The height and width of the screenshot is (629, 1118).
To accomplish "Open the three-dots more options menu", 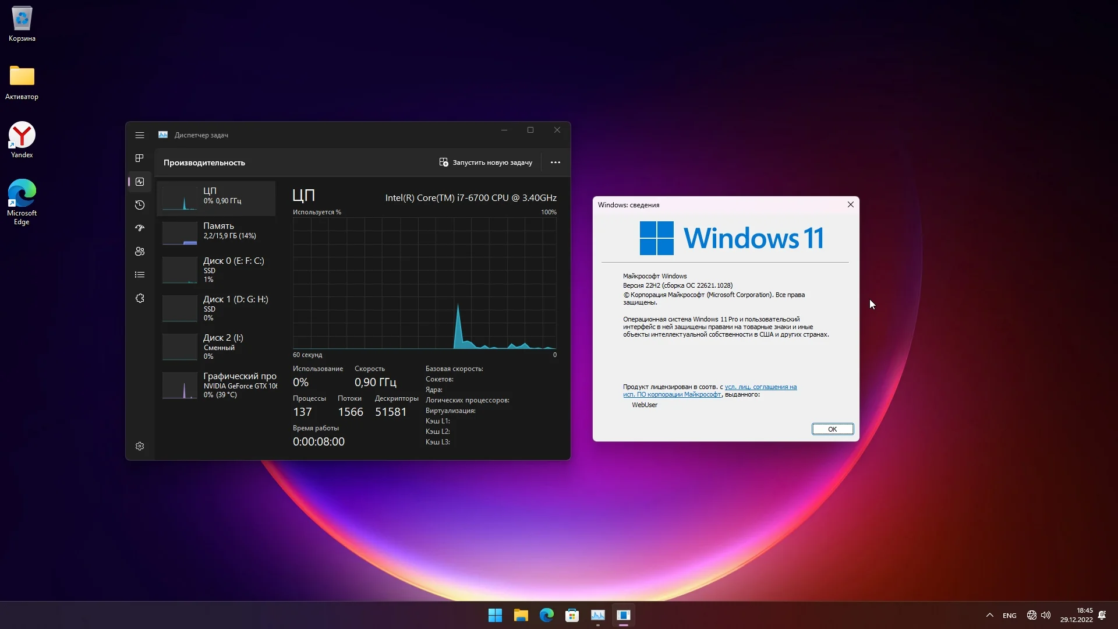I will pos(556,162).
